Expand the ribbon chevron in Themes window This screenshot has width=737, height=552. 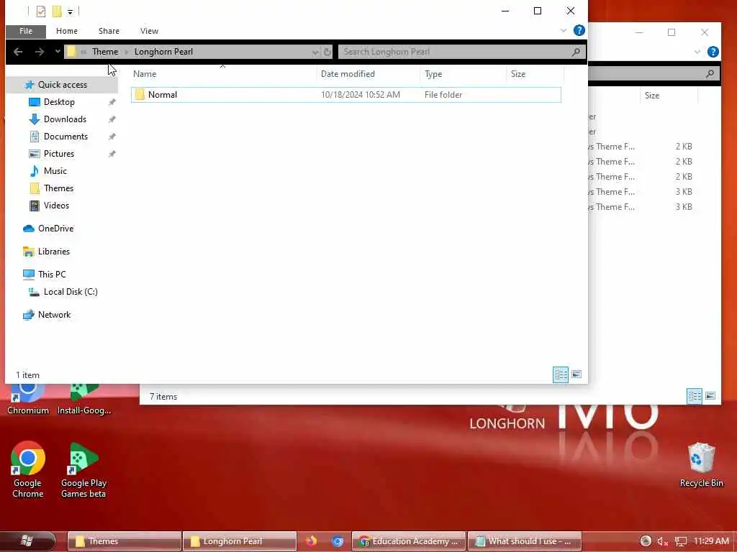(x=697, y=52)
